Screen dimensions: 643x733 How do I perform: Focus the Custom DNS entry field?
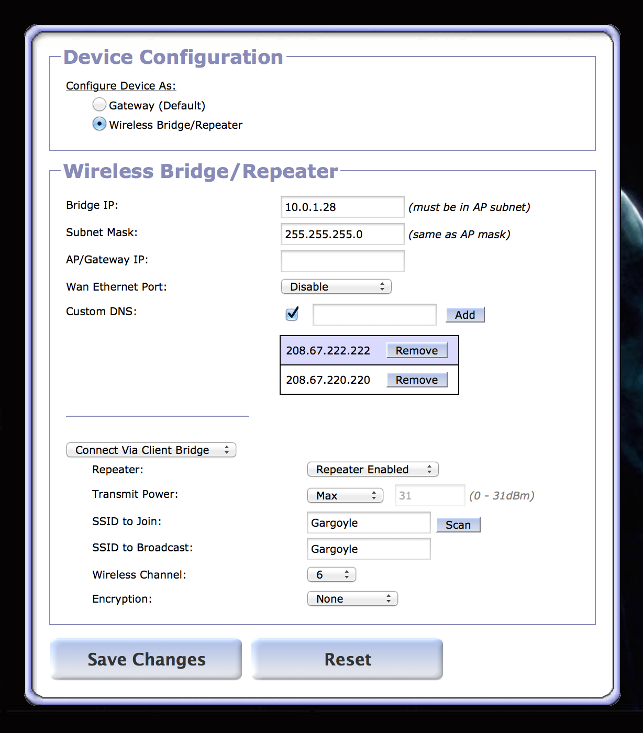click(x=374, y=315)
